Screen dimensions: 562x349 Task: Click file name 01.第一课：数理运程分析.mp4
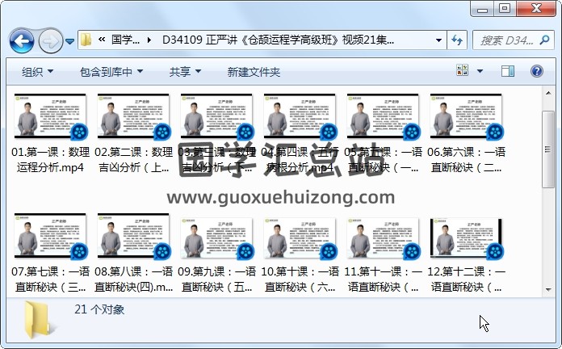coord(50,160)
